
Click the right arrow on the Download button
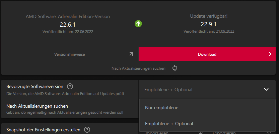pyautogui.click(x=269, y=54)
